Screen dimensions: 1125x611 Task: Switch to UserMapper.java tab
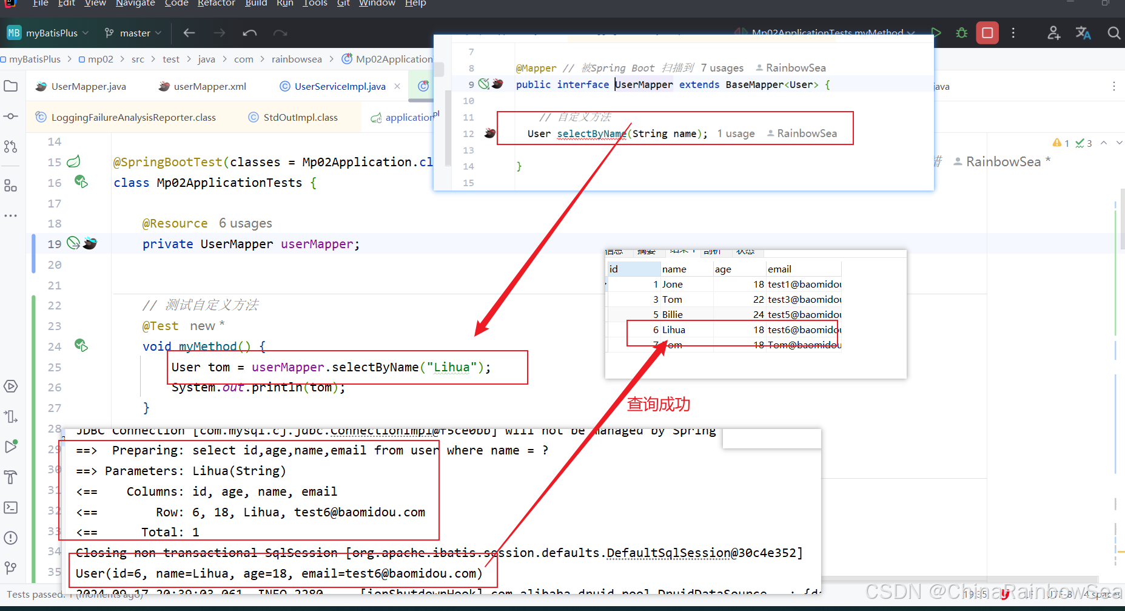click(81, 86)
